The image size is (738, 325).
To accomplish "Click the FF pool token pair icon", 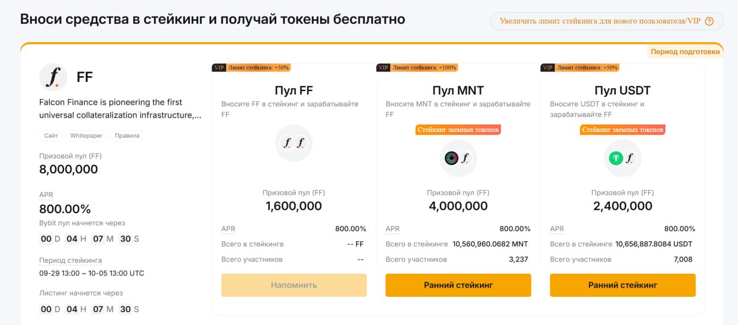I will tap(293, 143).
